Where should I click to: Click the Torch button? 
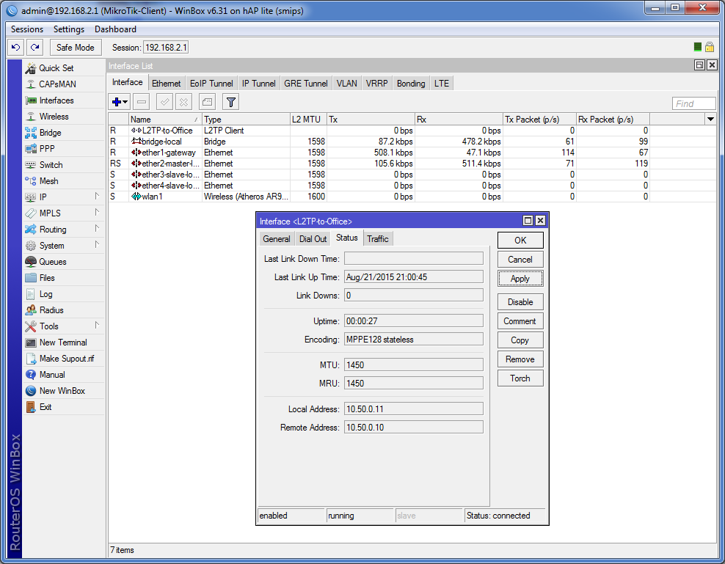520,378
